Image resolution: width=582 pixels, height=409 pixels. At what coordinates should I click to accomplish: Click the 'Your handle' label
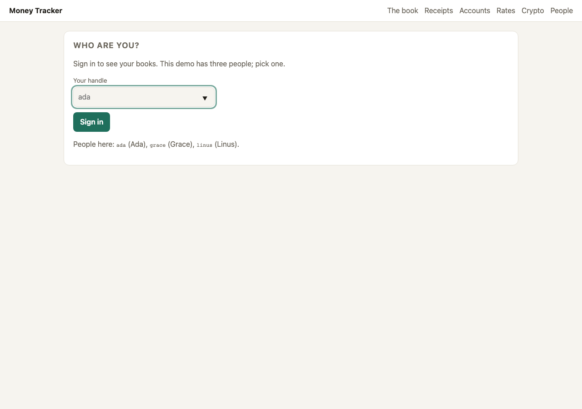pos(90,80)
